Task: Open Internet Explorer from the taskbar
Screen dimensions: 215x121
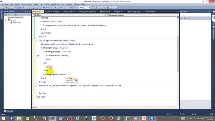Action: tap(78, 118)
